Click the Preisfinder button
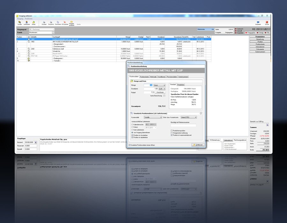Image resolution: width=287 pixels, height=223 pixels. click(x=160, y=92)
